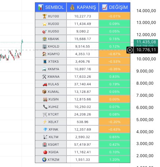Click the 14.000,00 price axis label
The width and height of the screenshot is (160, 167).
(x=146, y=11)
